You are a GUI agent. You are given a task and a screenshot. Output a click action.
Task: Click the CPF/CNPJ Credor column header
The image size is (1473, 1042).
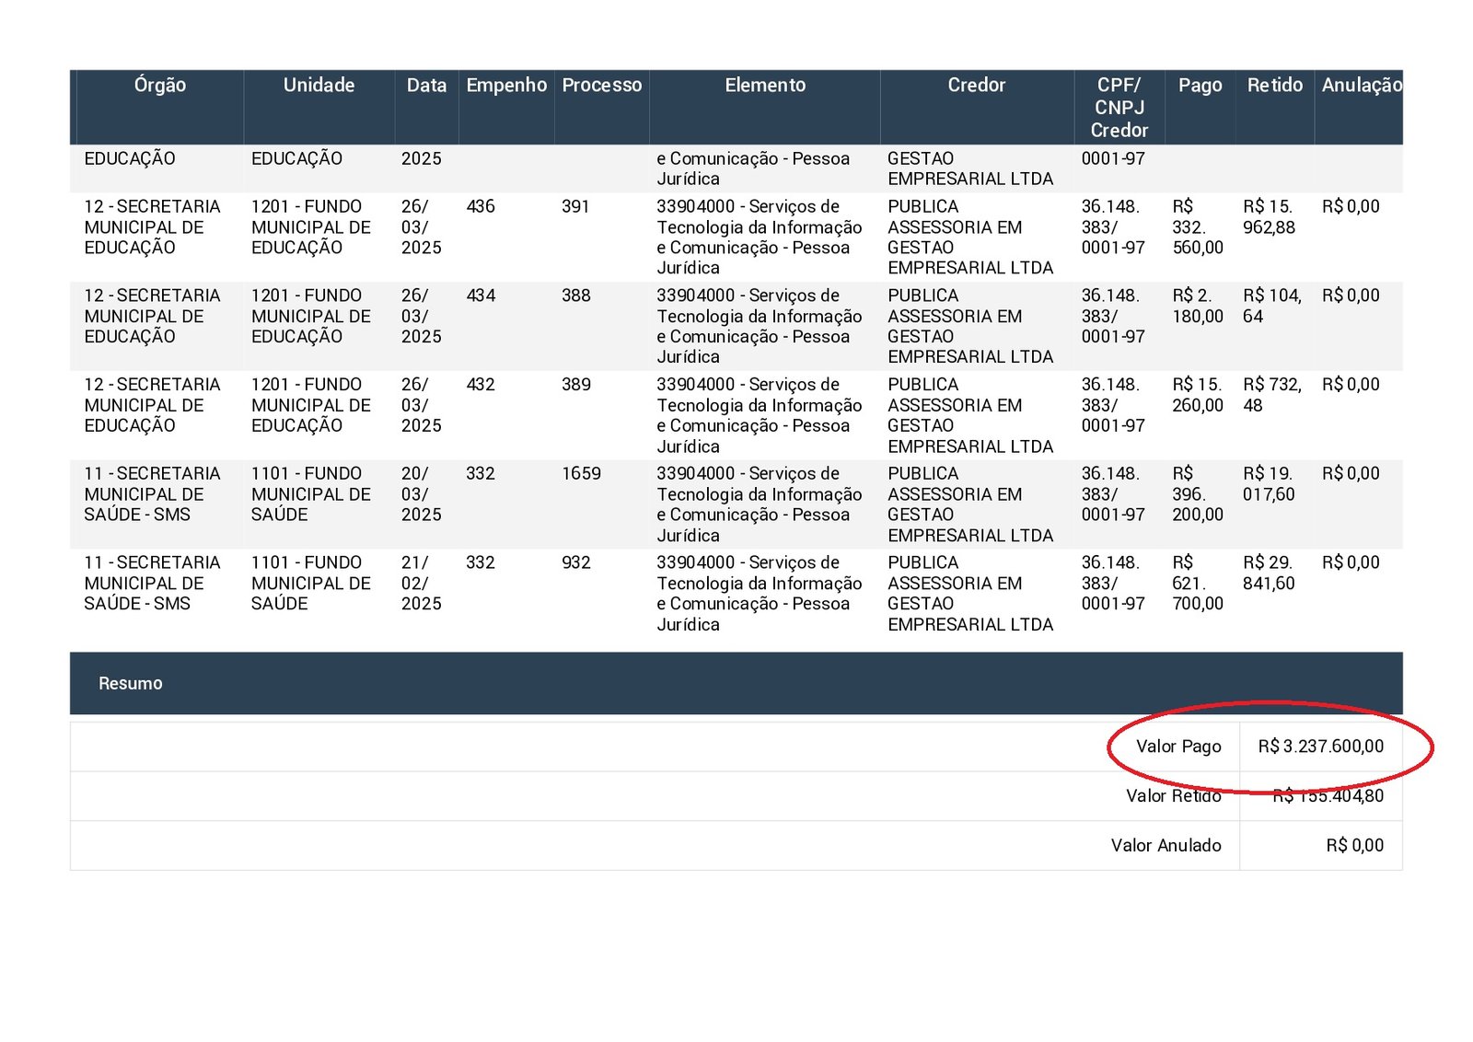coord(1119,108)
